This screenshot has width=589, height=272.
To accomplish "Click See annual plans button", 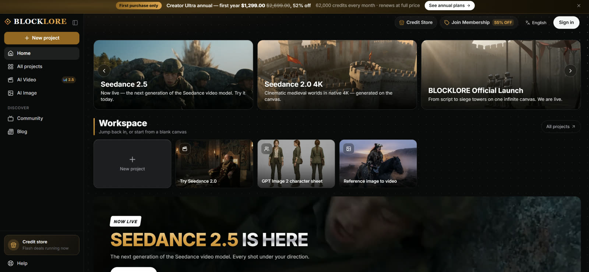I will pos(449,6).
